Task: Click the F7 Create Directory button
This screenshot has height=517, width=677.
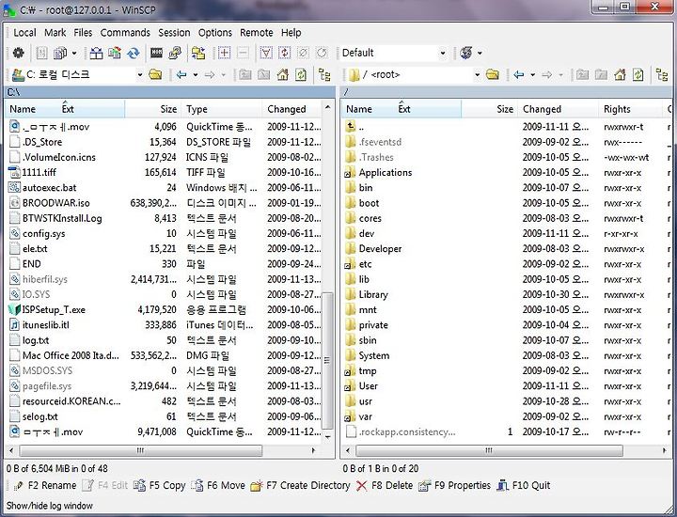Action: coord(301,485)
